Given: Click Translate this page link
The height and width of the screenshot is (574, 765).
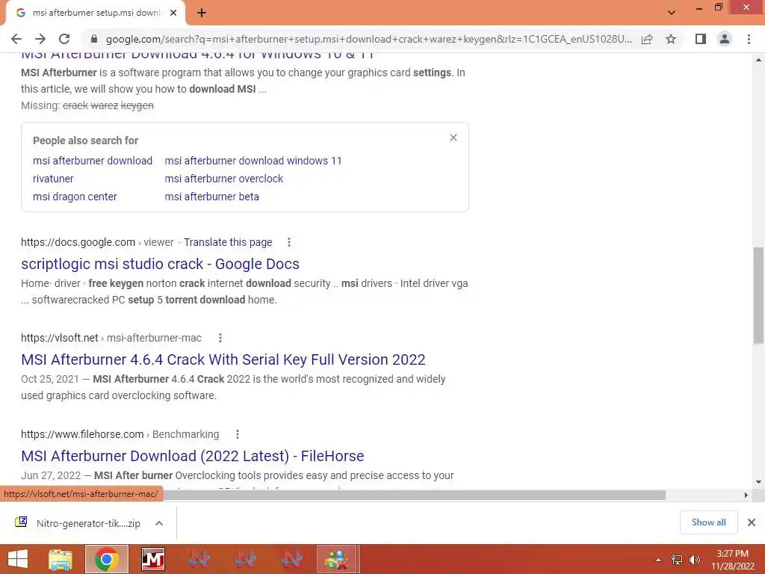Looking at the screenshot, I should pyautogui.click(x=228, y=242).
